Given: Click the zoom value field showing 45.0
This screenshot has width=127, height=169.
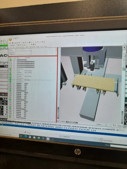Looking at the screenshot, I should coord(114,125).
